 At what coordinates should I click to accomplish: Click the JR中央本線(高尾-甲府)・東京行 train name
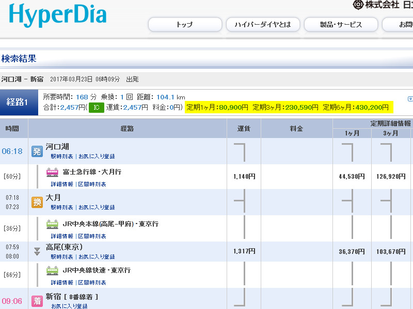point(110,224)
